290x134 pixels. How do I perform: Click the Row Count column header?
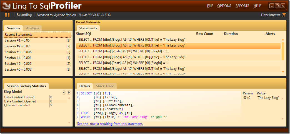[x=205, y=34]
